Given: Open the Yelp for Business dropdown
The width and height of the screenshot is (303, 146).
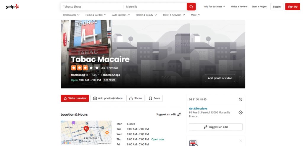Looking at the screenshot, I should point(214,6).
